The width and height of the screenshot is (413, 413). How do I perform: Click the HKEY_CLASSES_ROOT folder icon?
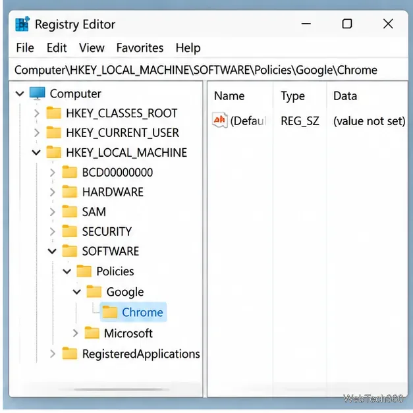pyautogui.click(x=54, y=113)
